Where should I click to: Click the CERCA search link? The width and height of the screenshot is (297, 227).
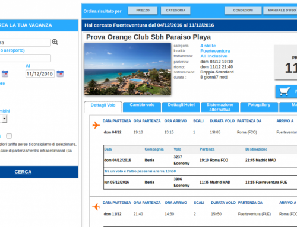(23, 172)
